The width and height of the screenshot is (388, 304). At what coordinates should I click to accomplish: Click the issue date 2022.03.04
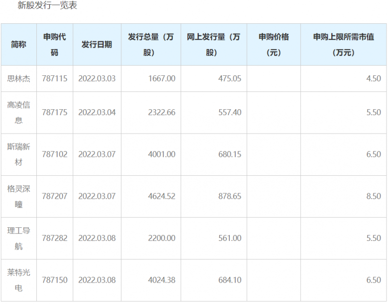pos(97,113)
